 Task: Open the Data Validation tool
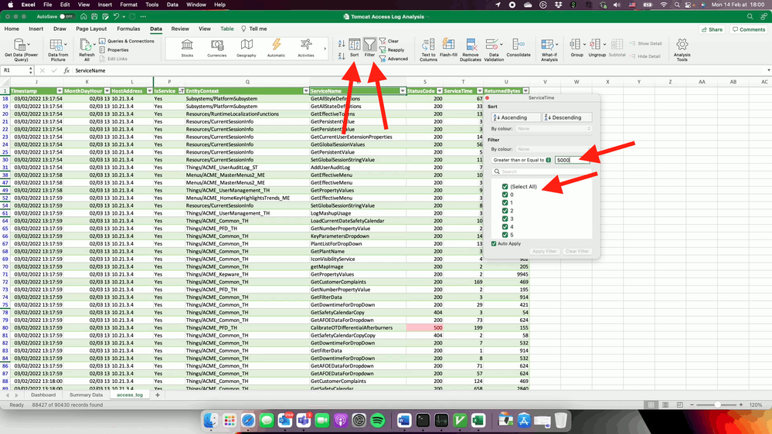pos(494,48)
